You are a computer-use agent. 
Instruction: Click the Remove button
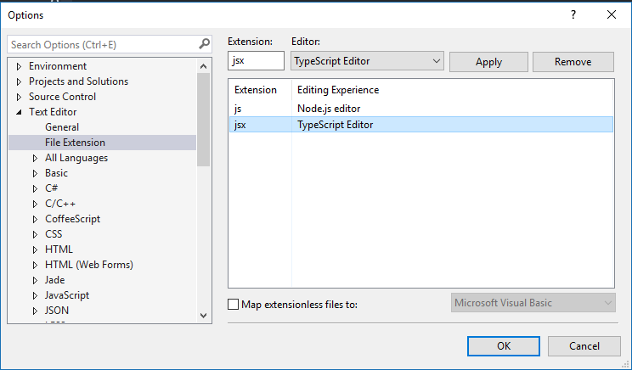[x=573, y=61]
